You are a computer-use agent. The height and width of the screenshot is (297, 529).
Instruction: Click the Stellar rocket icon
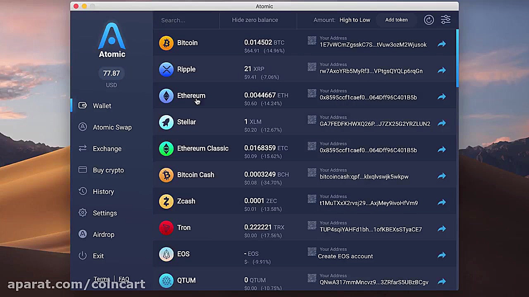click(166, 122)
